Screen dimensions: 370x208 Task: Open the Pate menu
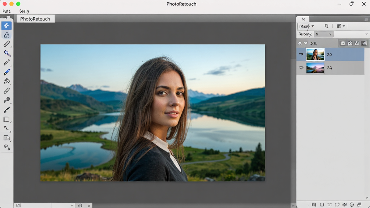[7, 11]
